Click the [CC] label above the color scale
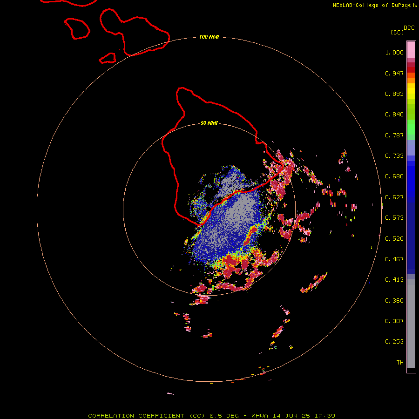 [397, 32]
